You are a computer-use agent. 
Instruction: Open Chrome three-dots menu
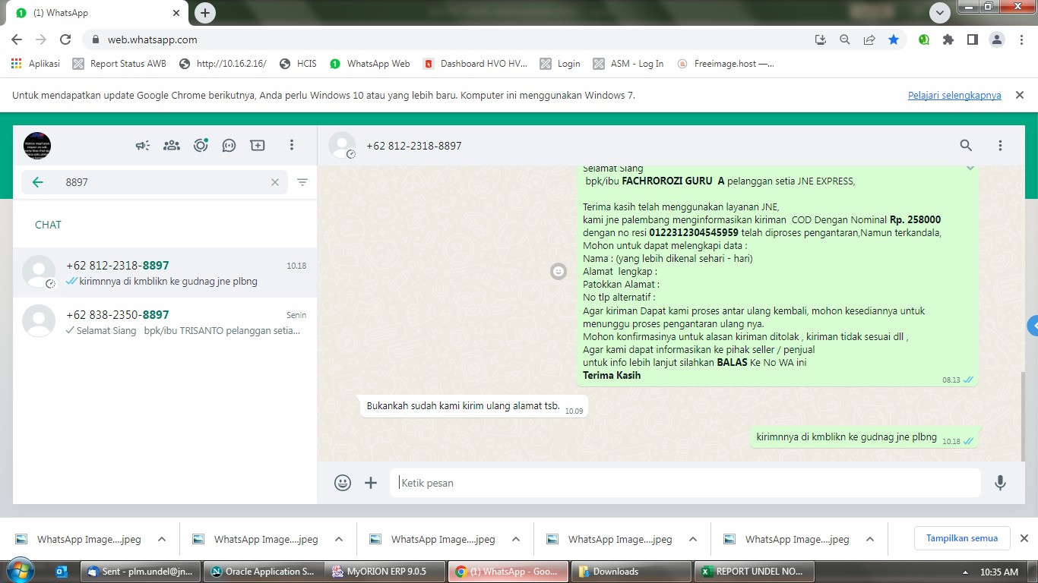pyautogui.click(x=1021, y=39)
